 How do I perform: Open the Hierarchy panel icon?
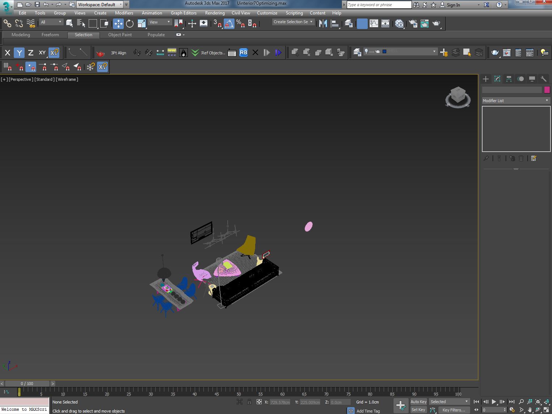(x=509, y=79)
